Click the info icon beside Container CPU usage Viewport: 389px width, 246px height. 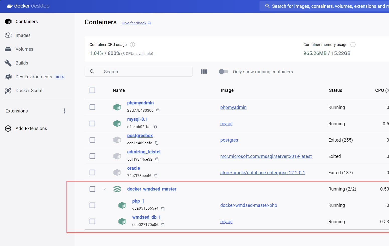[x=132, y=45]
